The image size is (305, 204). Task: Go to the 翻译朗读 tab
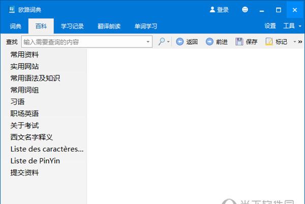coord(109,26)
